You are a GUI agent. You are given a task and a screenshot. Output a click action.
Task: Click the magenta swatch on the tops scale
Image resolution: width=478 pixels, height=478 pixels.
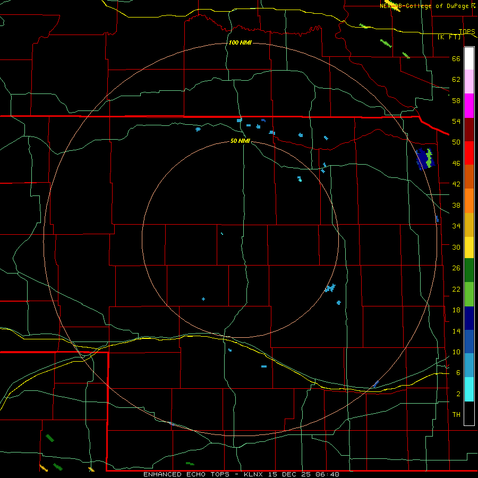pos(469,106)
